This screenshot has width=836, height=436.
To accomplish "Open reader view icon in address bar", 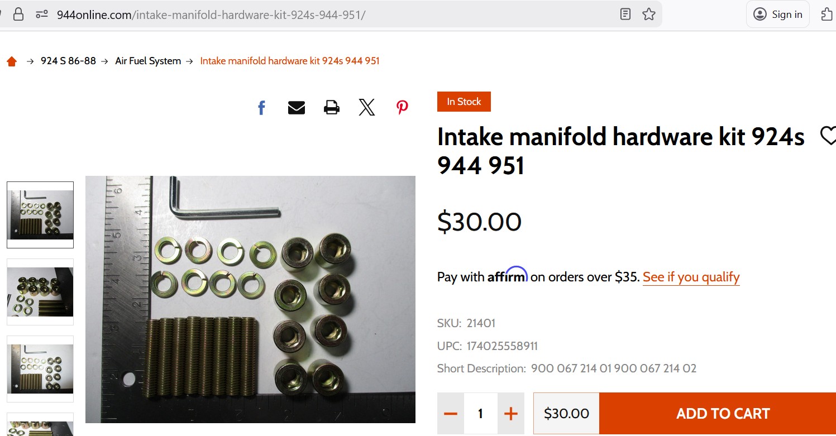I will 625,15.
